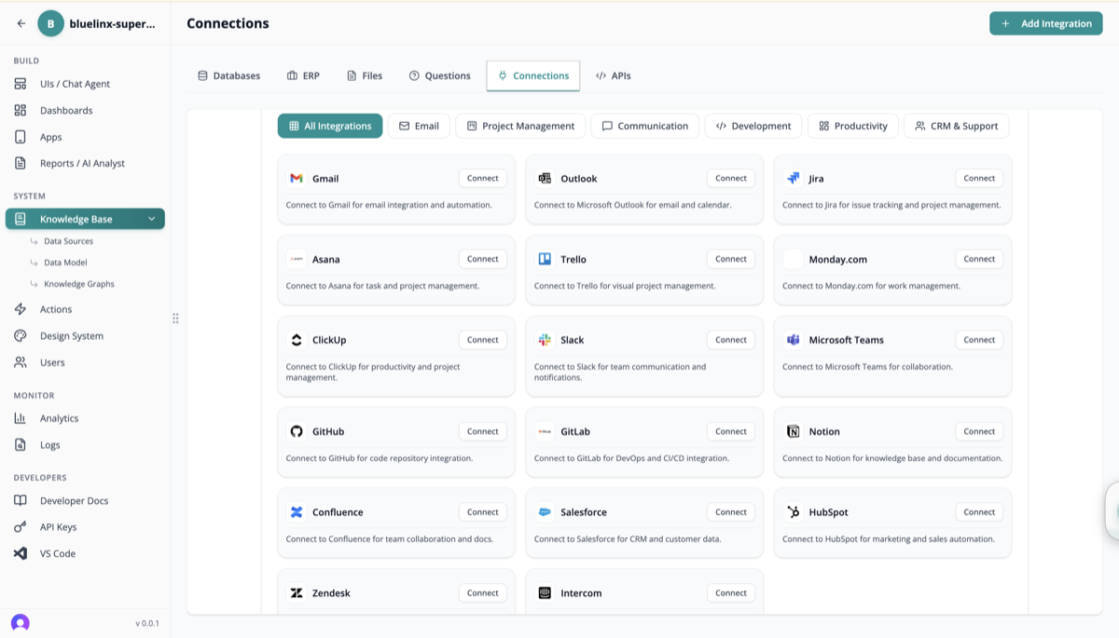
Task: Switch to the ERP tab
Action: (303, 75)
